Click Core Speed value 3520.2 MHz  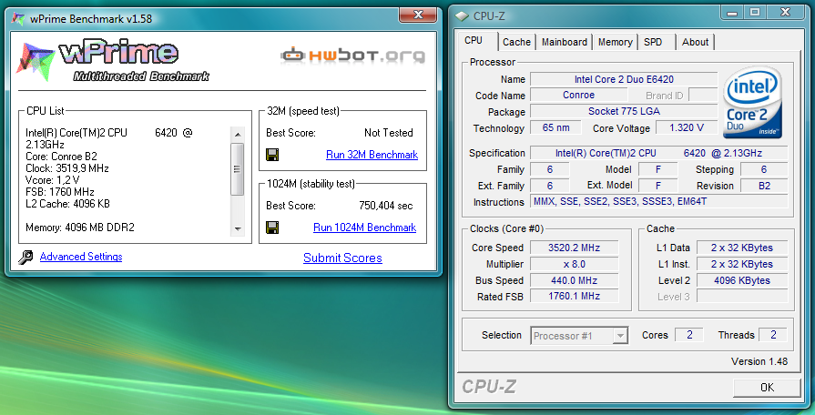tap(575, 248)
